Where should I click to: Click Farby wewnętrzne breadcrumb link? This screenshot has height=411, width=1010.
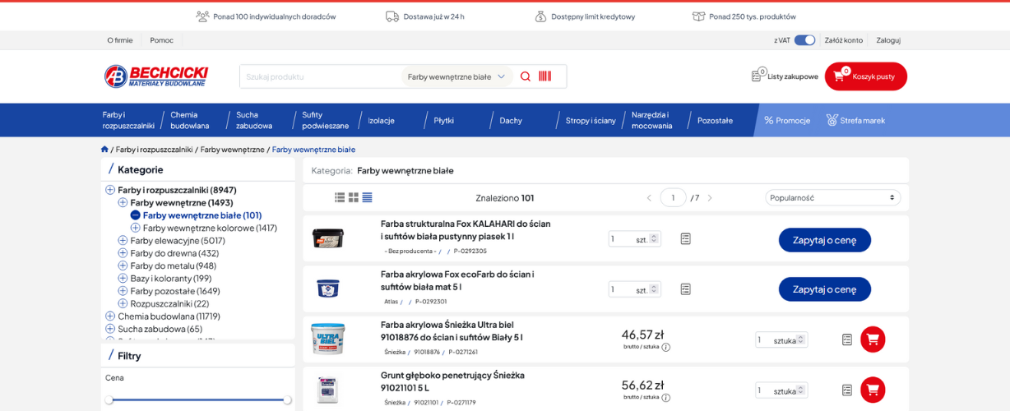pyautogui.click(x=232, y=150)
